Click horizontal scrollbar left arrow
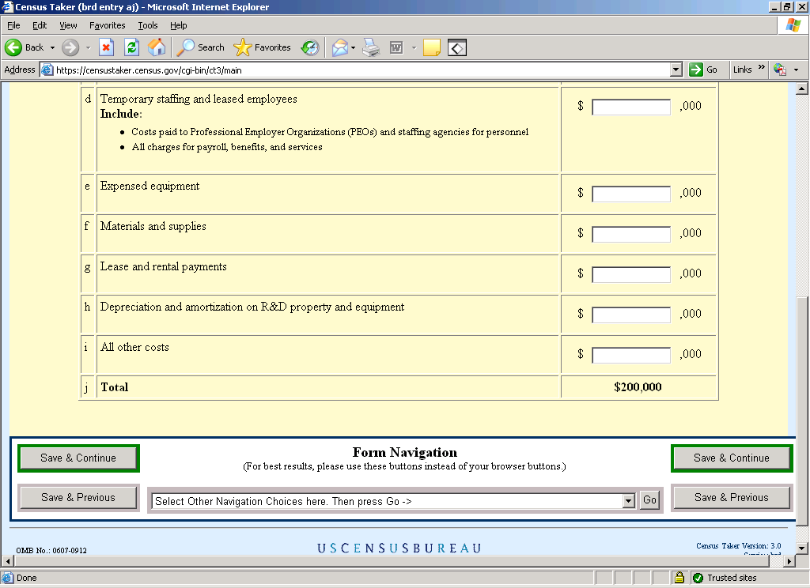 (7, 560)
